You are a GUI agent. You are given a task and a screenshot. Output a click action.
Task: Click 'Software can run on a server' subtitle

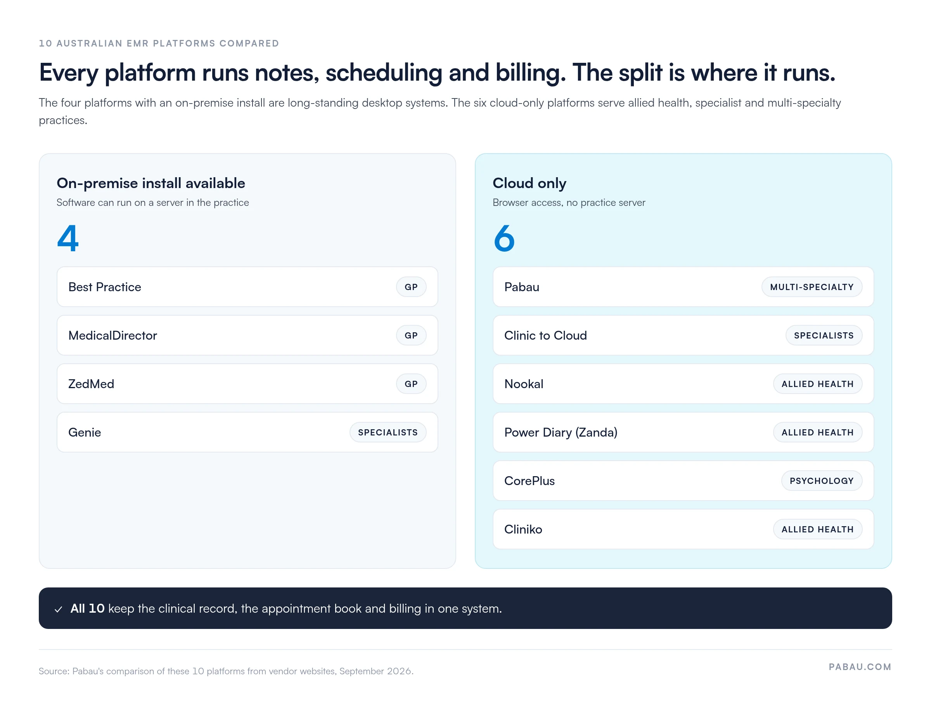pyautogui.click(x=152, y=202)
